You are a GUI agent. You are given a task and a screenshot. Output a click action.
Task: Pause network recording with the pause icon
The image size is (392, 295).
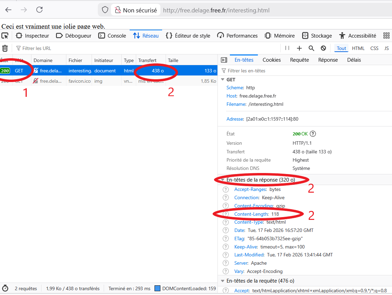[287, 48]
